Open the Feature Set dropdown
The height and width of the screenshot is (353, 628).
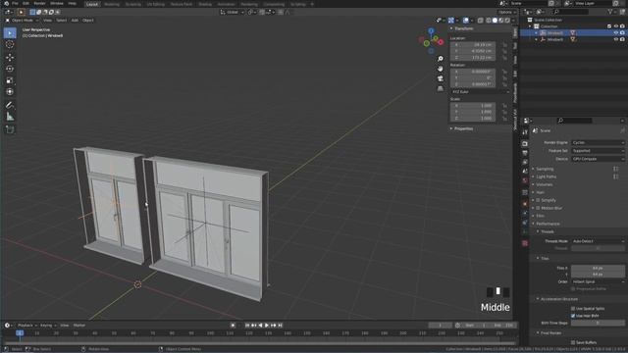click(598, 151)
